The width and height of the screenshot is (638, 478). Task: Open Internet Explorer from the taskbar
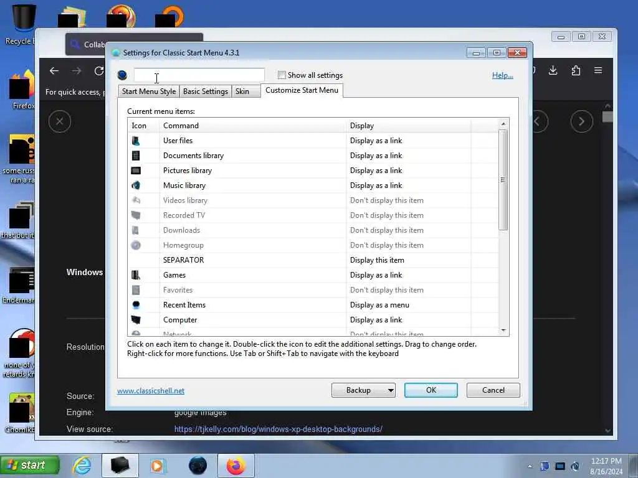[x=82, y=466]
